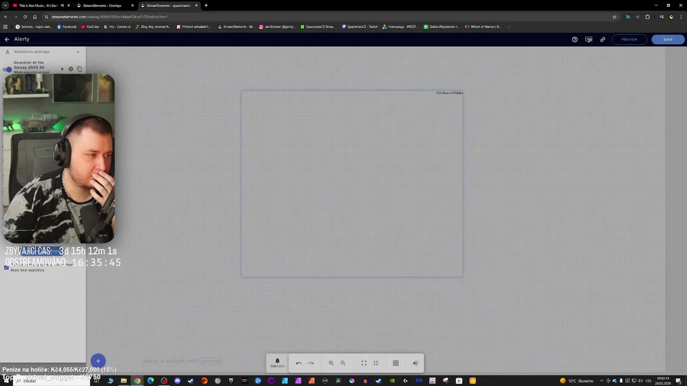Collapse the Variations settings section
The image size is (687, 386).
78,51
